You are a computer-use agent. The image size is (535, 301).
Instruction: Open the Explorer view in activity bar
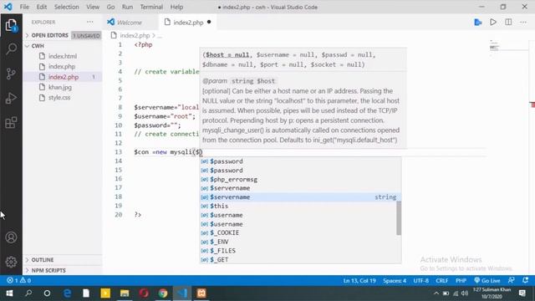[11, 25]
